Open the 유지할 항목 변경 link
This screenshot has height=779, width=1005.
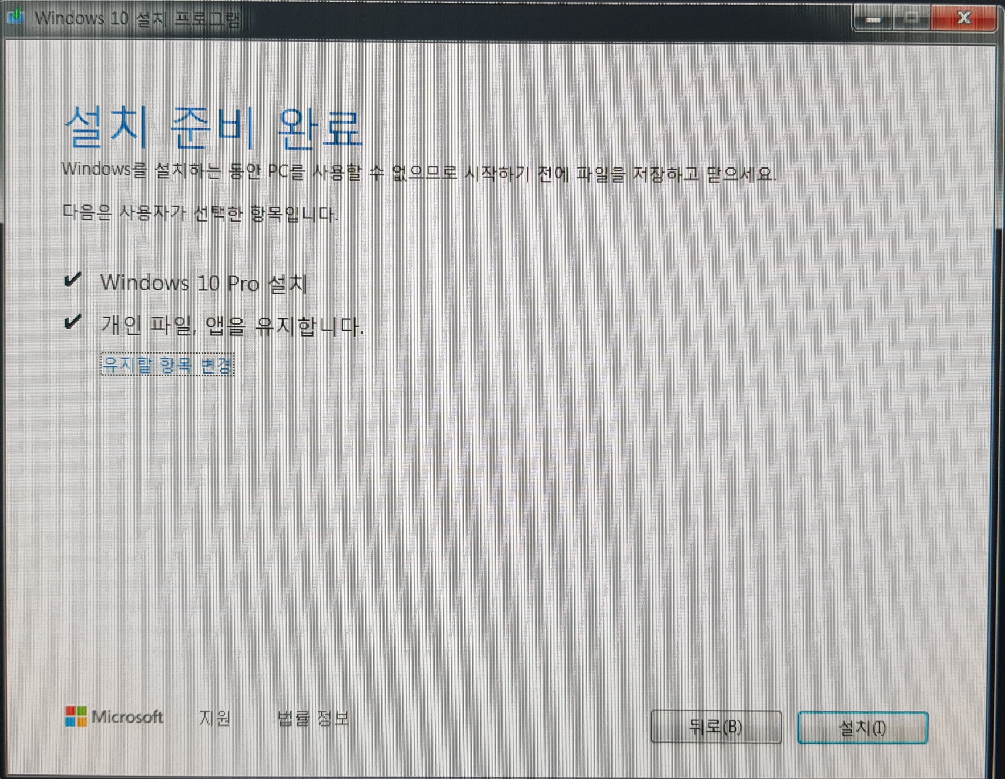167,364
